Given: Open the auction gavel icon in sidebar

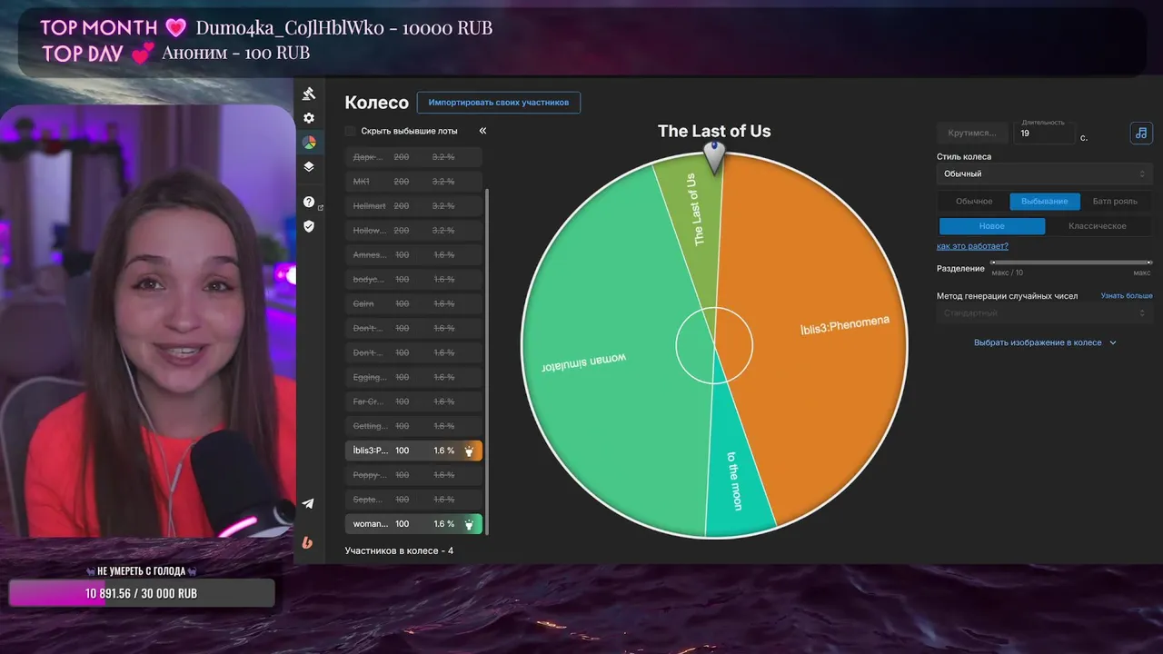Looking at the screenshot, I should [309, 94].
